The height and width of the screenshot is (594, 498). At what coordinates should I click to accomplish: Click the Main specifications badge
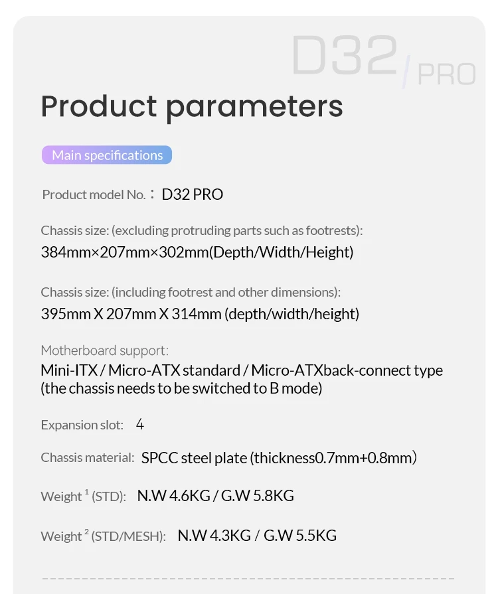pos(107,155)
